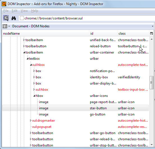Collapse the urlbar textbox node
Screen dimensions: 155x149
(x=28, y=59)
